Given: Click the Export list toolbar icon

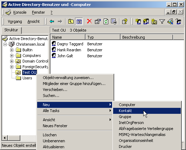Looking at the screenshot, I should (114, 21).
